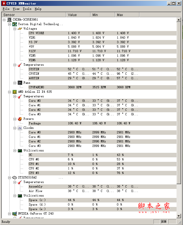Select the Air Flow temperature row
183x225 pixels.
click(102, 191)
